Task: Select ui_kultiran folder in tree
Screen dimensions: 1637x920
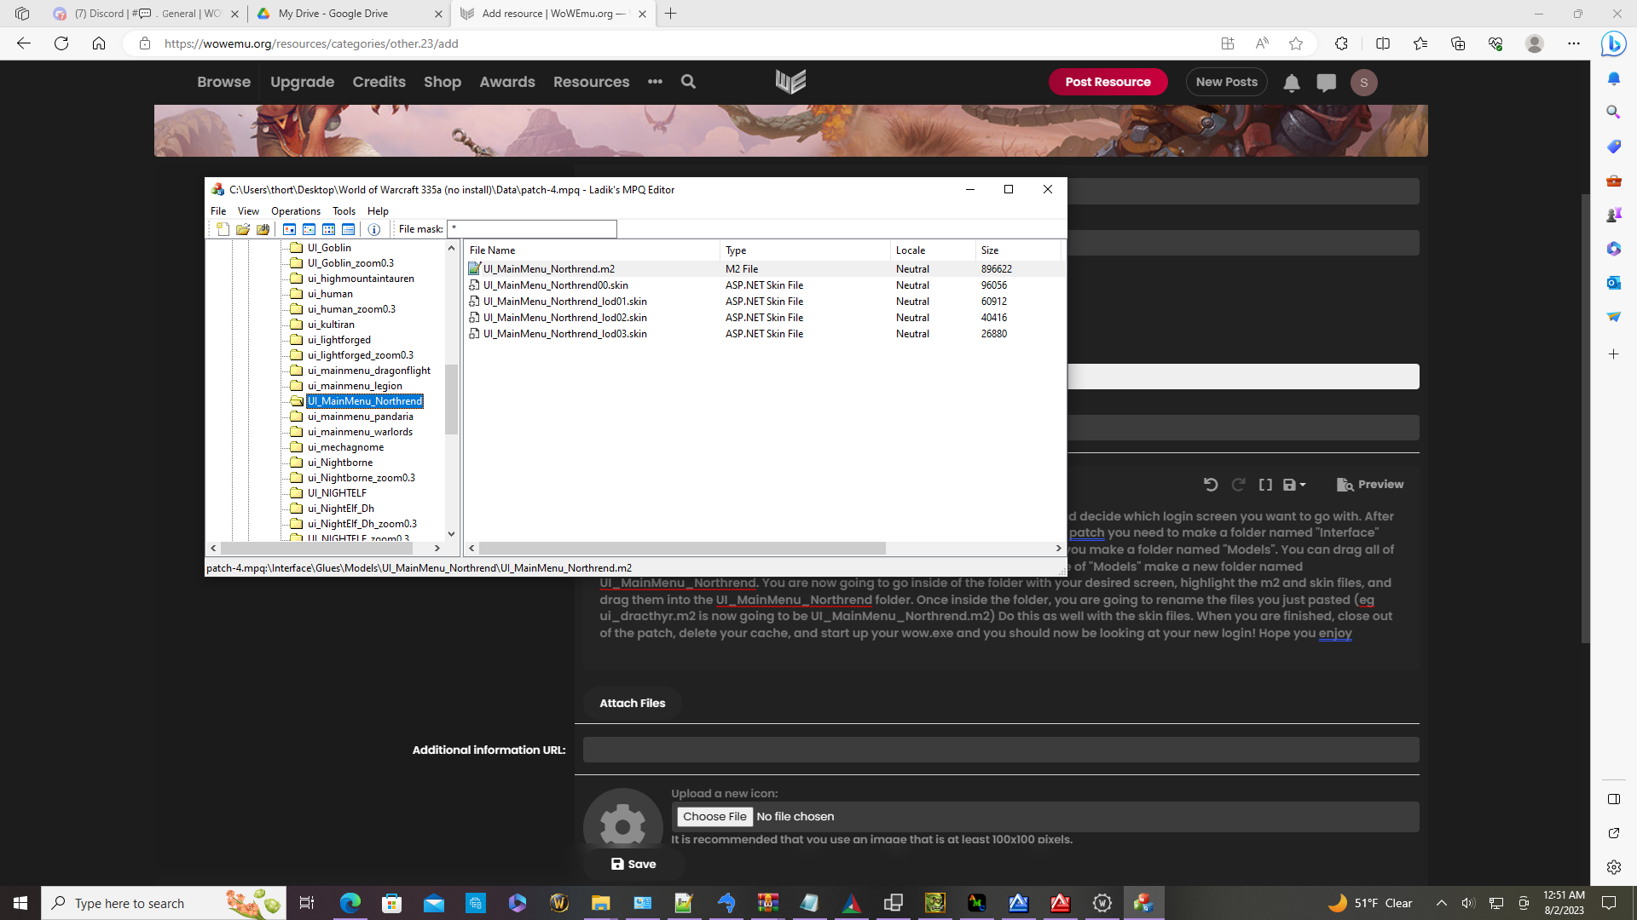Action: [331, 325]
